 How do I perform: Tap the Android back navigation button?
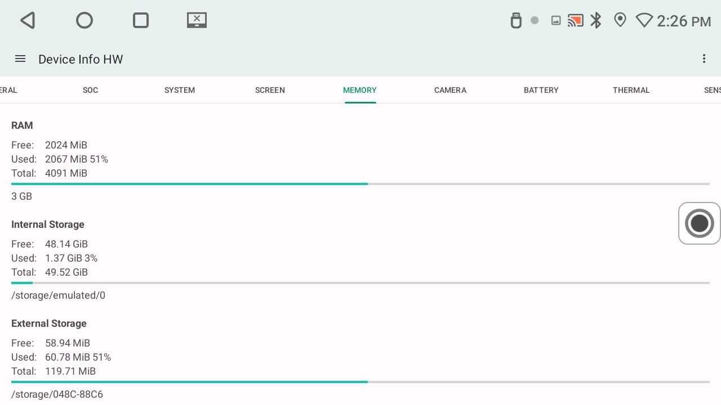(x=28, y=21)
